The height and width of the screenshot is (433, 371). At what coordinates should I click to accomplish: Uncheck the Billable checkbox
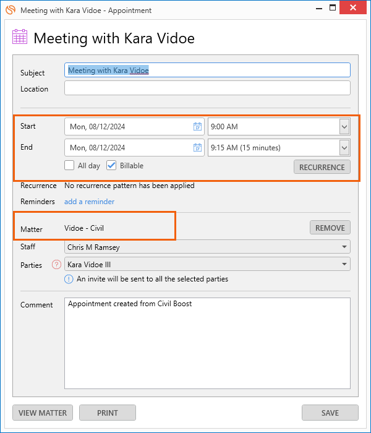(111, 165)
